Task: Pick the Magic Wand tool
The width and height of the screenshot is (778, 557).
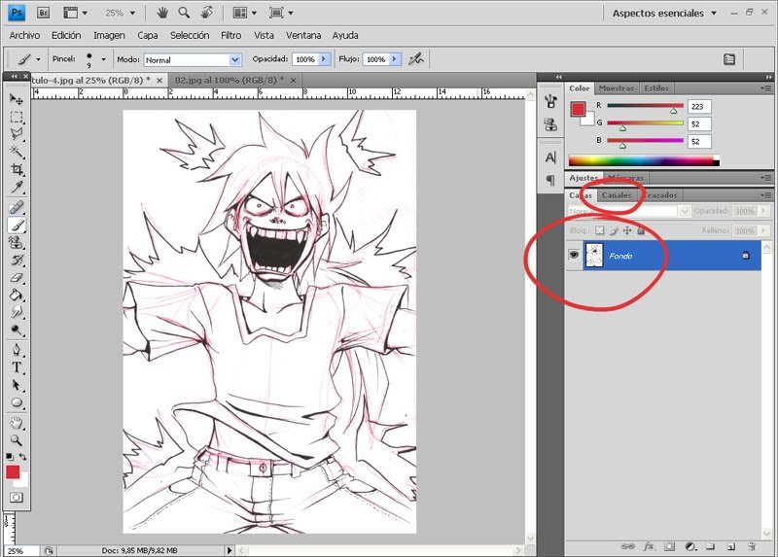Action: coord(17,152)
